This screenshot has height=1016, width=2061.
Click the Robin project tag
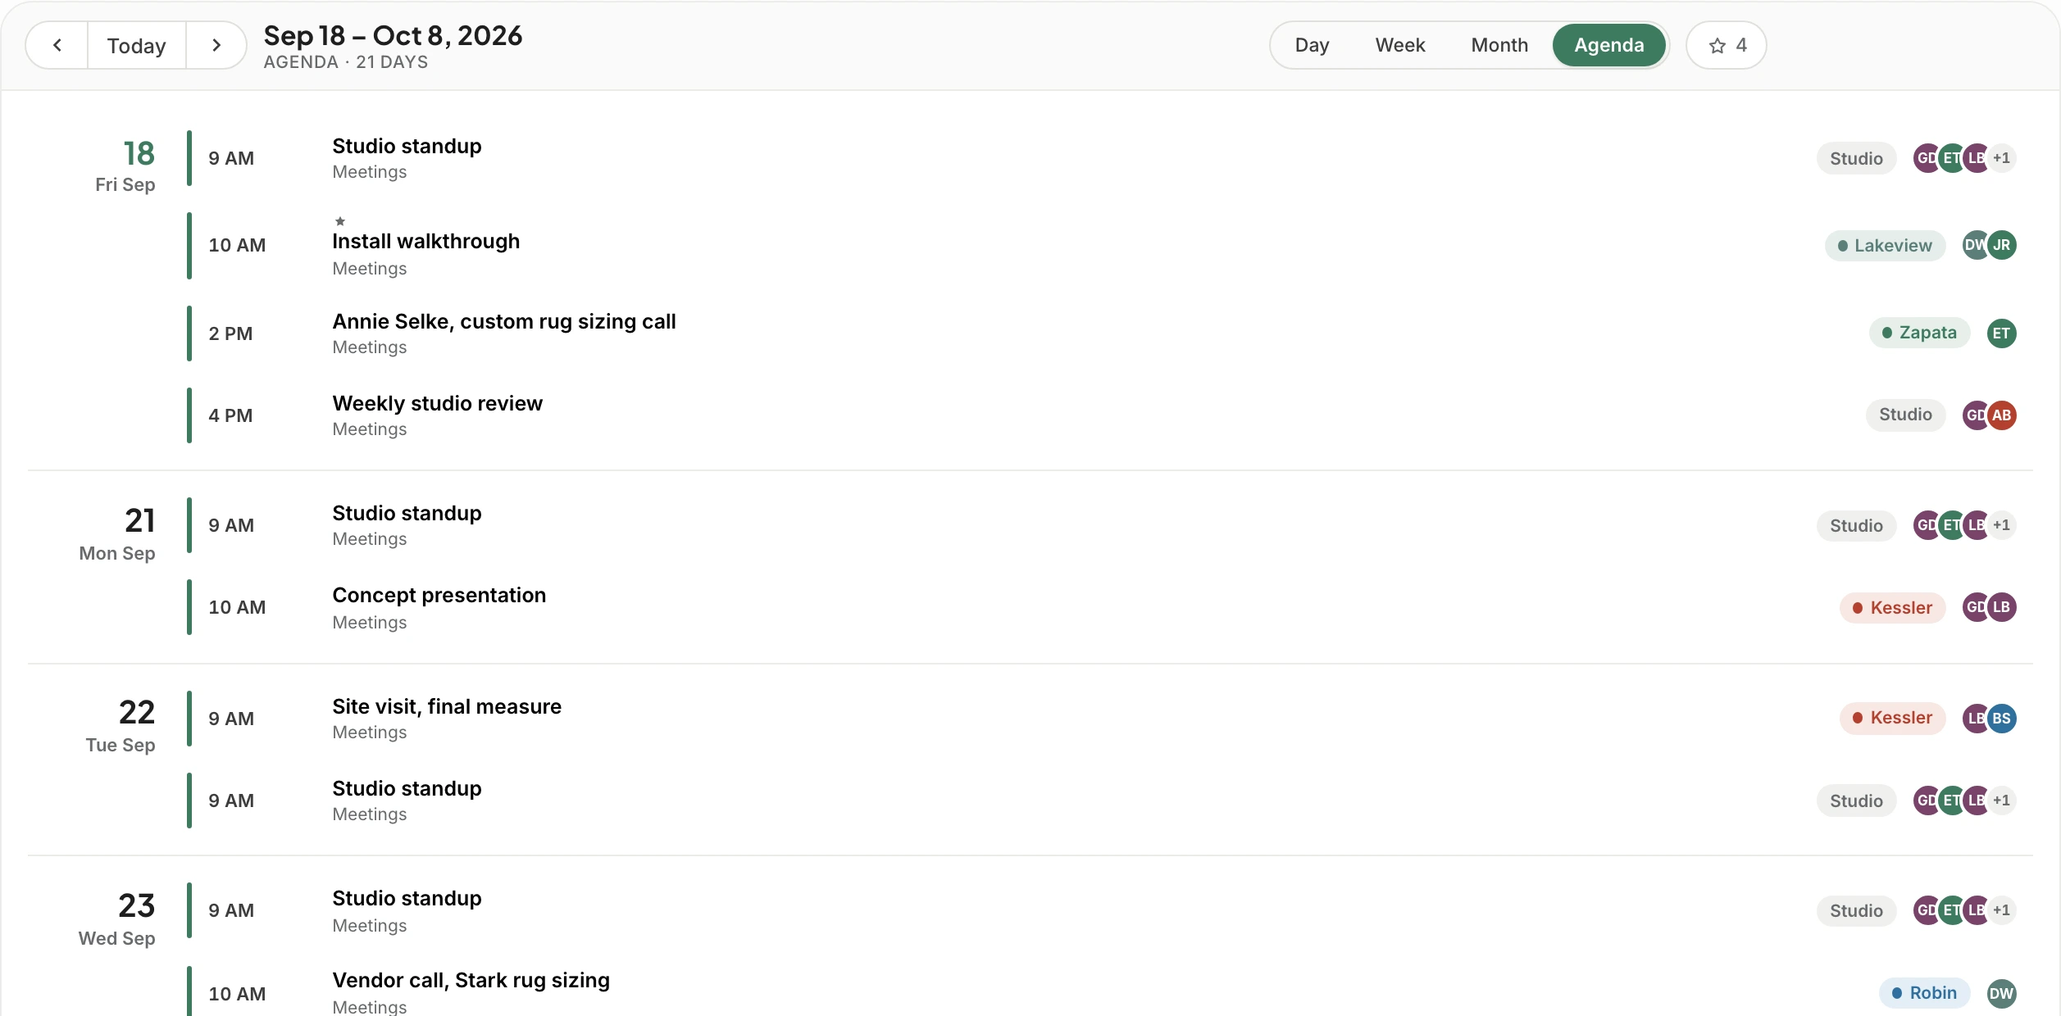(1924, 993)
